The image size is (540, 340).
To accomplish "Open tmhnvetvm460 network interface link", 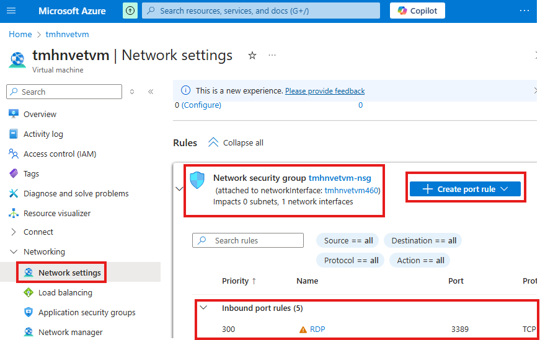I will 352,190.
